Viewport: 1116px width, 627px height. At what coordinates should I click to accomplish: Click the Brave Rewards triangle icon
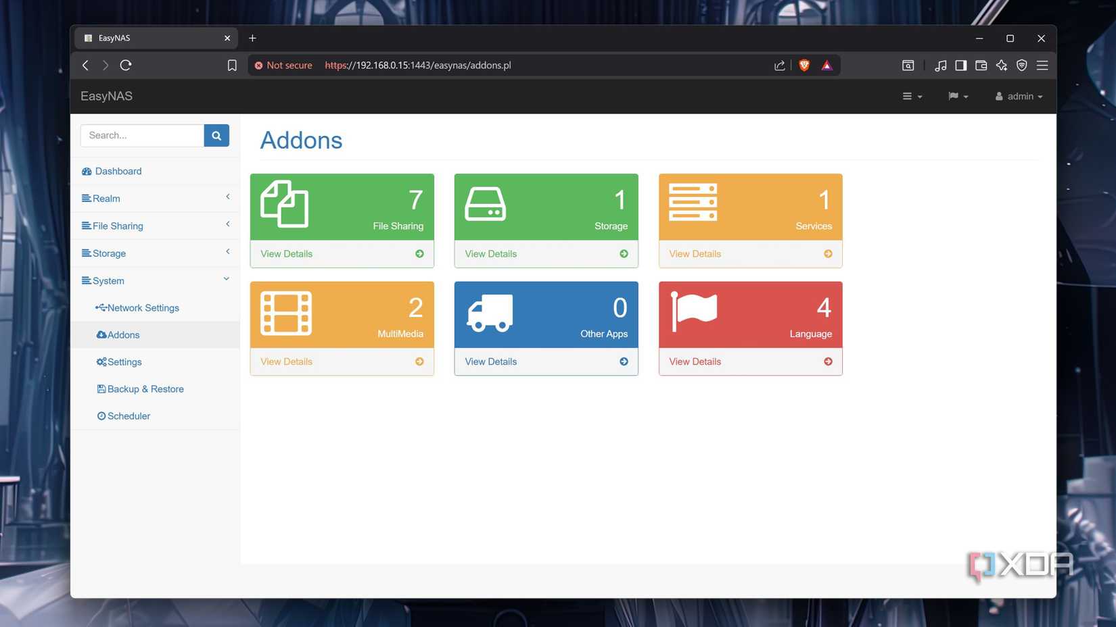tap(827, 66)
